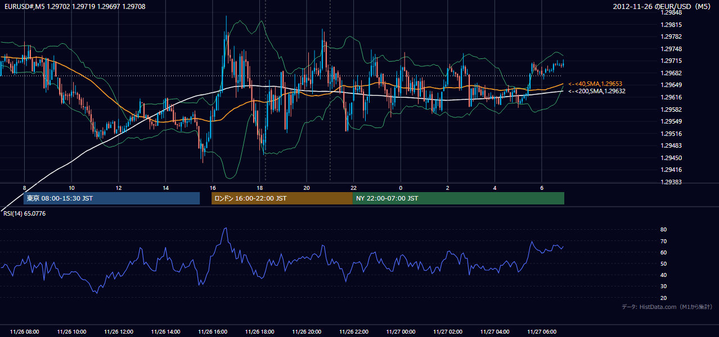This screenshot has height=337, width=719.
Task: Click price axis label 1.29483
Action: pyautogui.click(x=671, y=145)
